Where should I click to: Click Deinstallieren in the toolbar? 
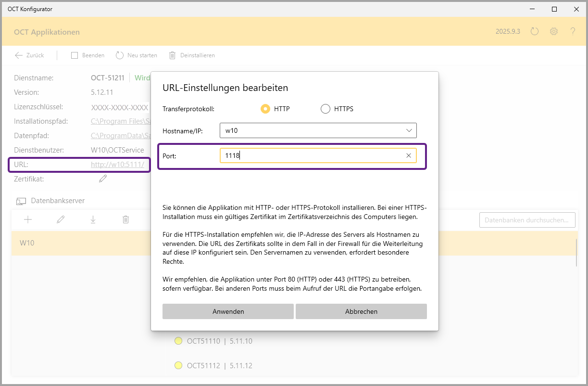[192, 55]
